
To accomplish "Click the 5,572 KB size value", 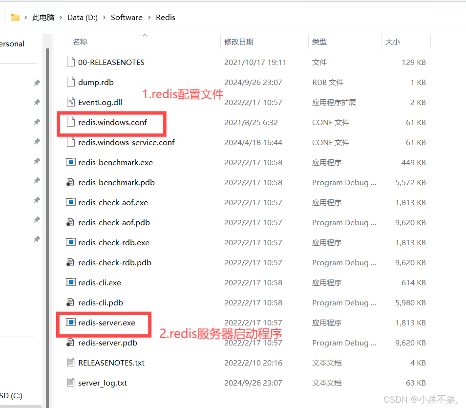I will coord(410,182).
